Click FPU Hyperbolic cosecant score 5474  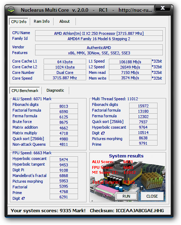[x=64, y=160]
